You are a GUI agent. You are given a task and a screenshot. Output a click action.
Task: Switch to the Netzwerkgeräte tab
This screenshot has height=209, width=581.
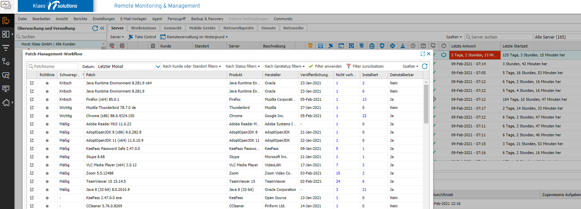[x=238, y=28]
